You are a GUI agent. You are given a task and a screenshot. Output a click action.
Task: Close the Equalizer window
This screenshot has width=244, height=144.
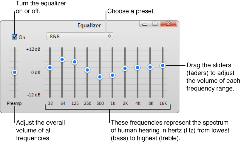coord(168,25)
